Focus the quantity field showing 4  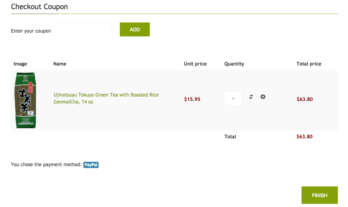pos(233,98)
